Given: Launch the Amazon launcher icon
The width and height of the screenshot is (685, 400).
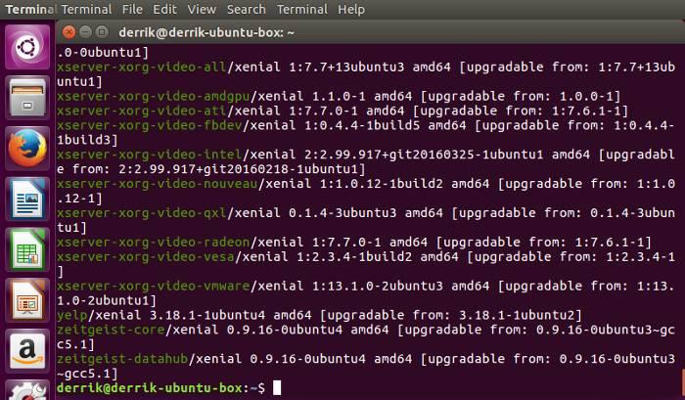Looking at the screenshot, I should [x=27, y=351].
